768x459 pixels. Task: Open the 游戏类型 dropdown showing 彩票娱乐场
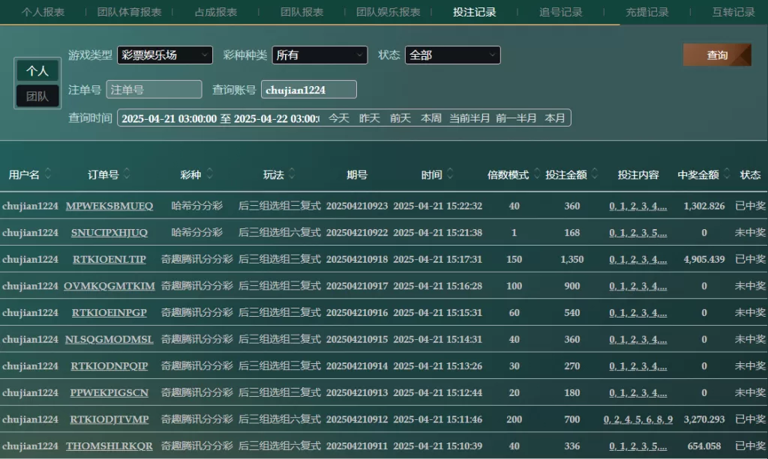click(x=165, y=55)
